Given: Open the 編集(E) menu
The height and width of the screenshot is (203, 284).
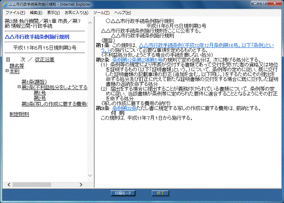Looking at the screenshot, I should coord(36,13).
